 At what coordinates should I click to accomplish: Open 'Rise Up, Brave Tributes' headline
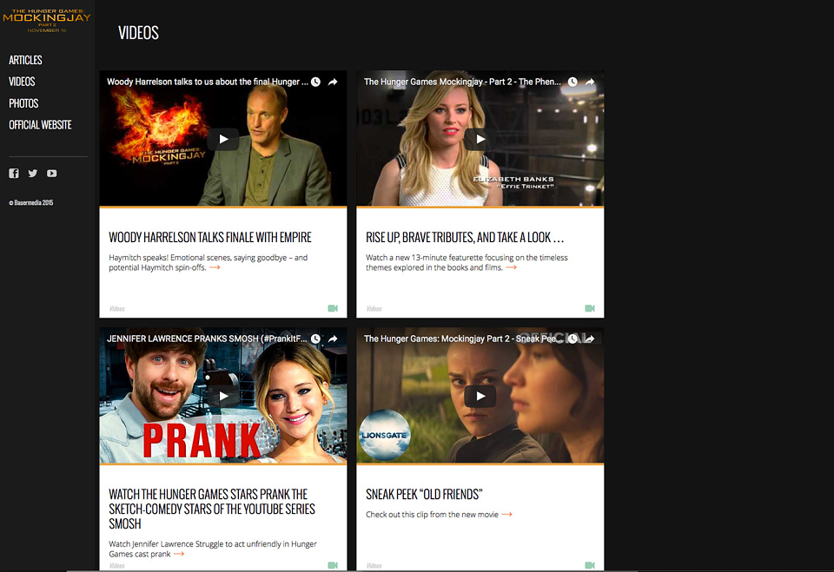[x=465, y=237]
